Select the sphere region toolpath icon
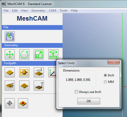The height and width of the screenshot is (117, 127). (x=24, y=72)
